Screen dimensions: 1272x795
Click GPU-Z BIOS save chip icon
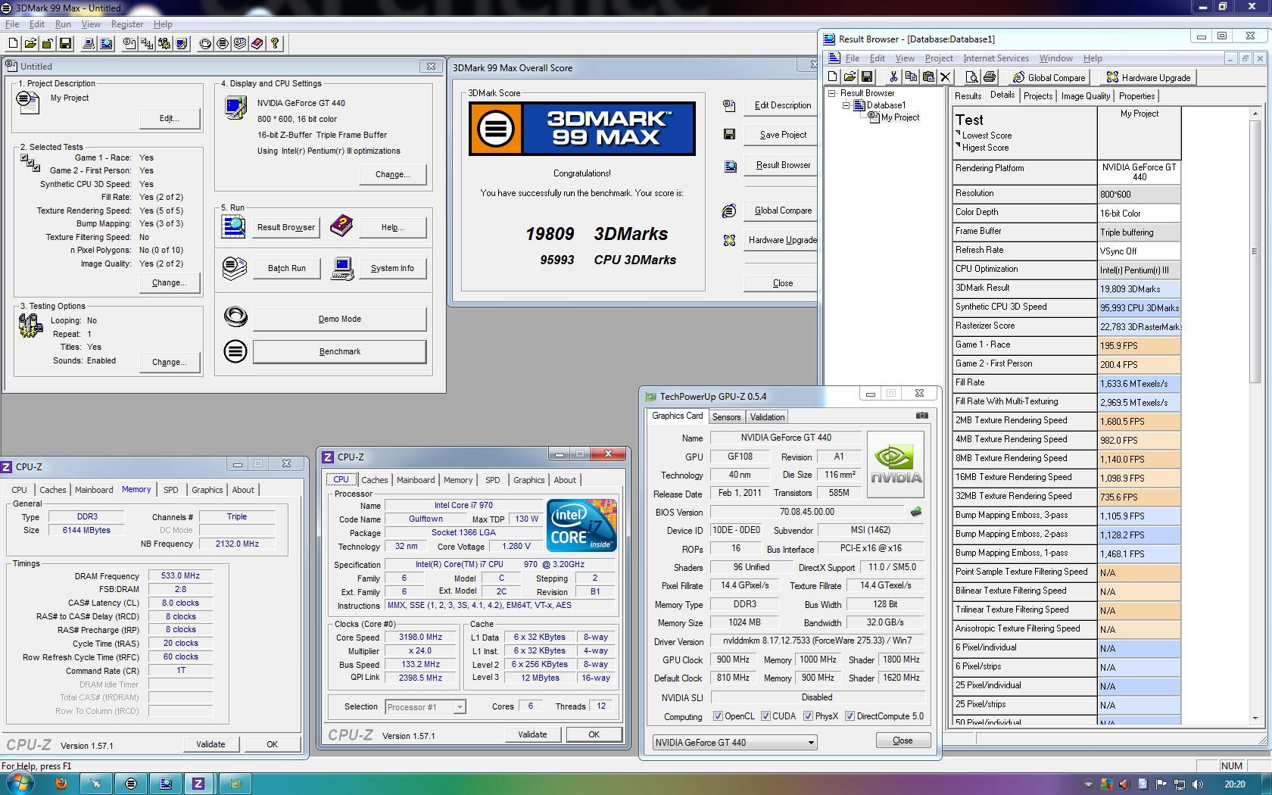tap(916, 512)
